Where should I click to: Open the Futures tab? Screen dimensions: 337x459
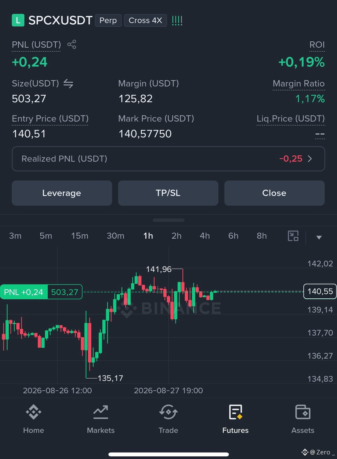pyautogui.click(x=235, y=419)
